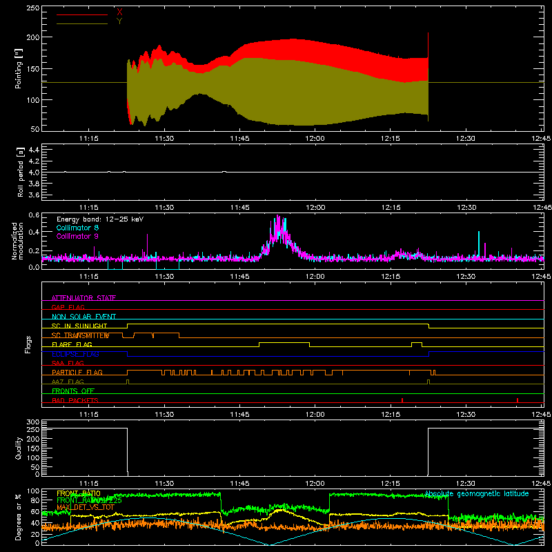Screen dimensions: 552x552
Task: Click '12:15' under the modulation plot
Action: [x=391, y=277]
